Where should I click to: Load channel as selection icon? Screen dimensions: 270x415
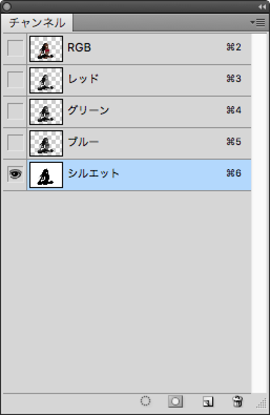pos(146,401)
